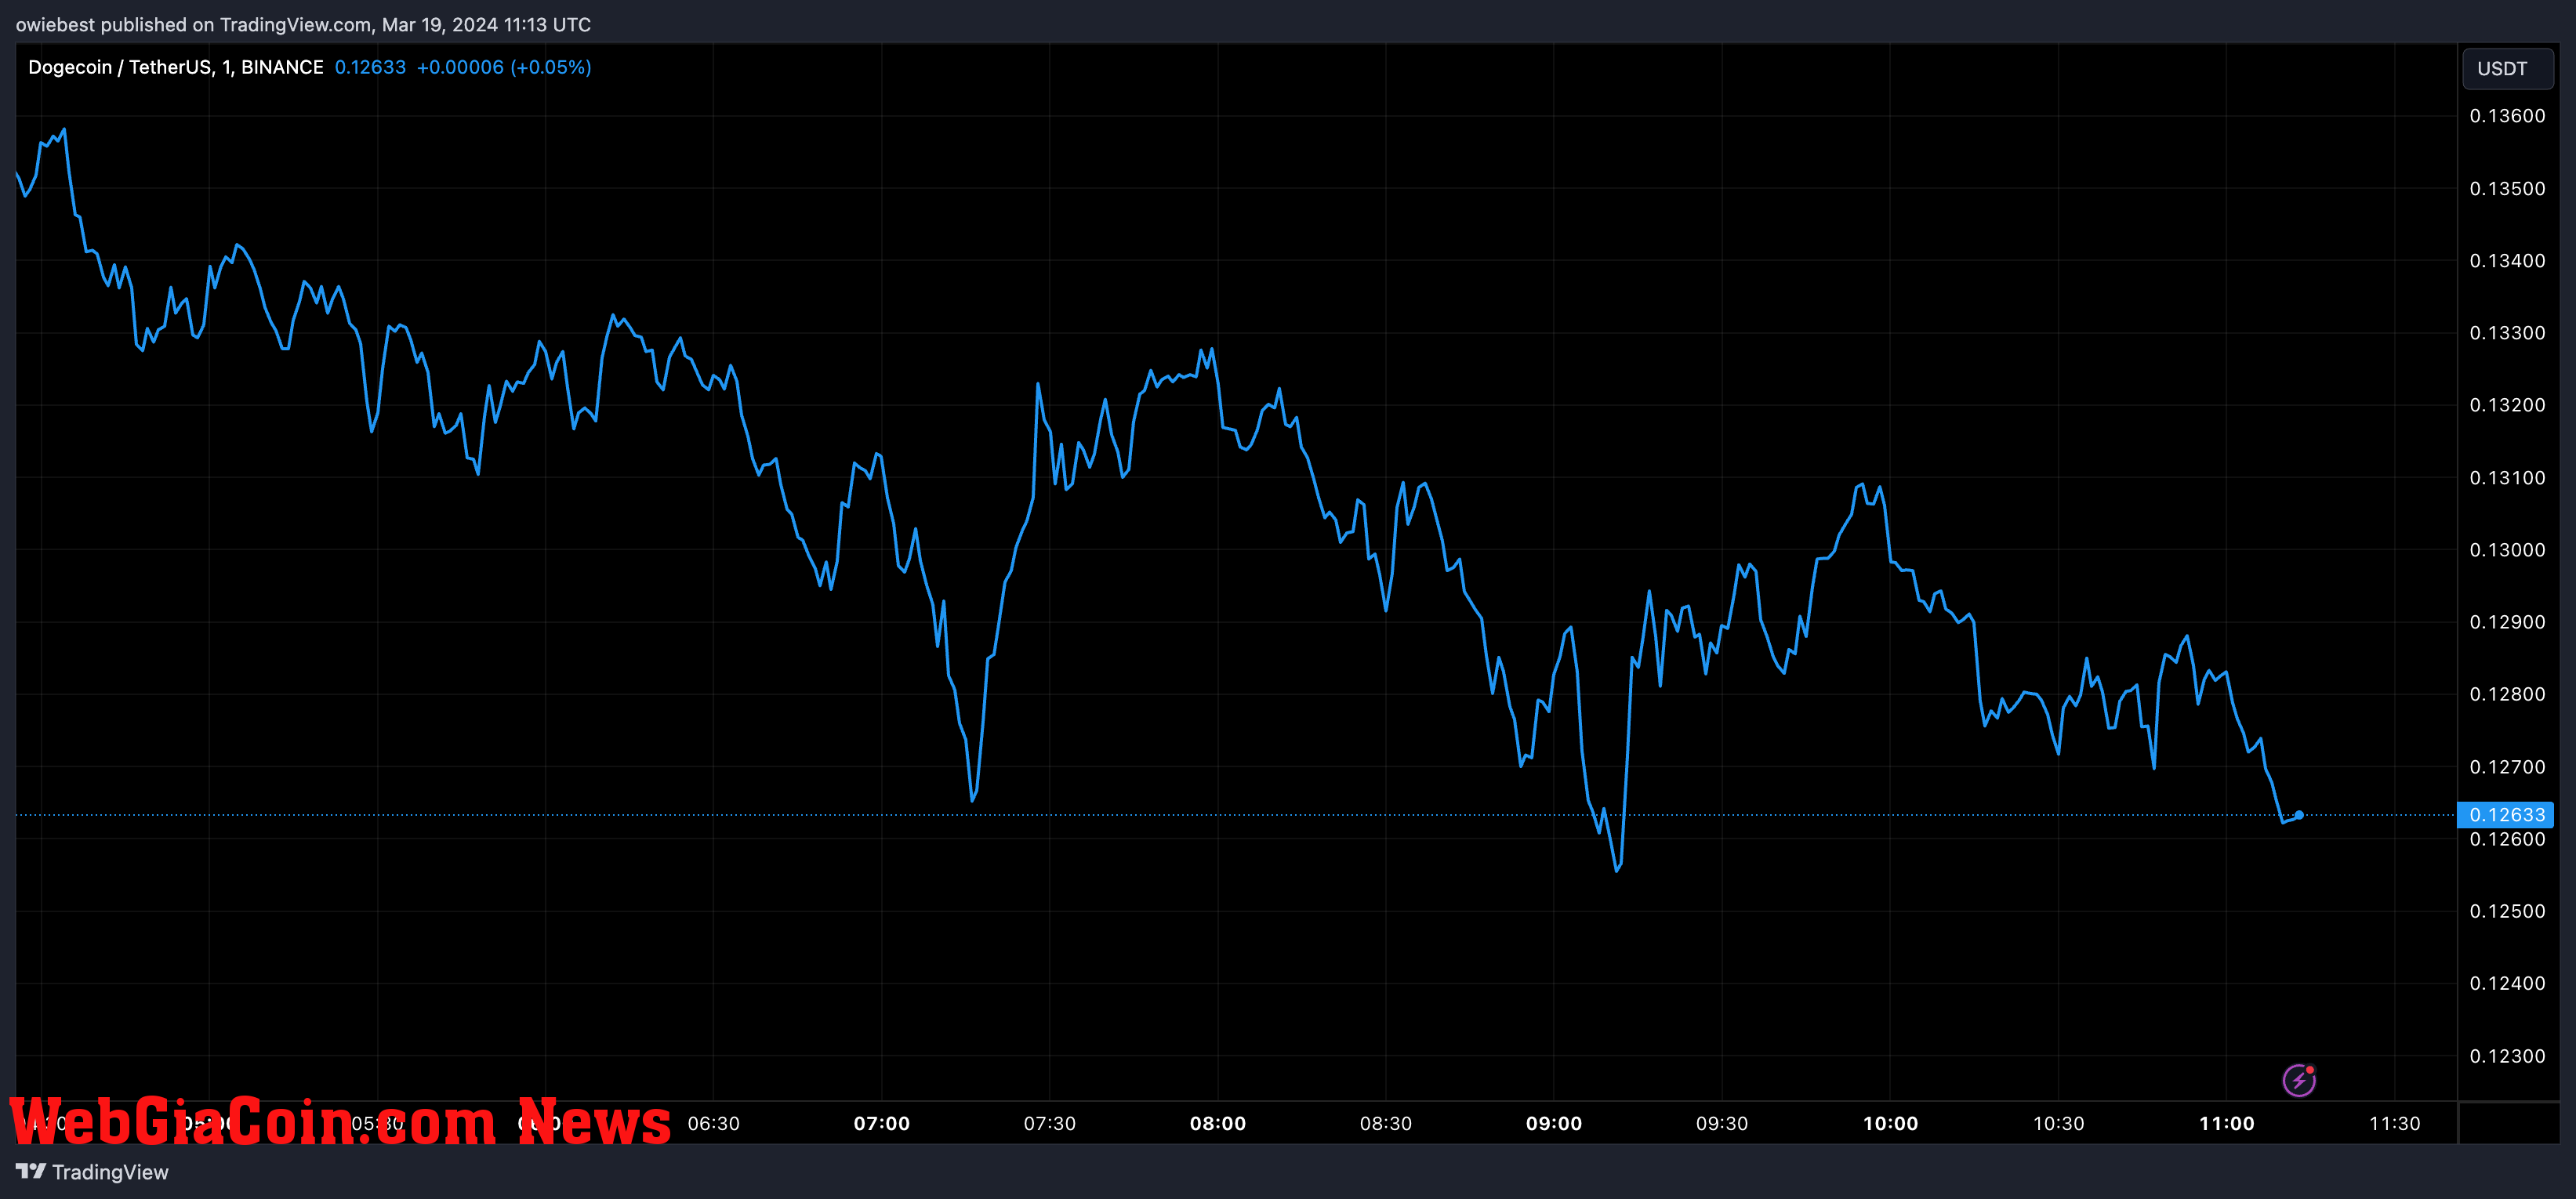Click the 0.12633 price in chart header
2576x1199 pixels.
point(370,67)
